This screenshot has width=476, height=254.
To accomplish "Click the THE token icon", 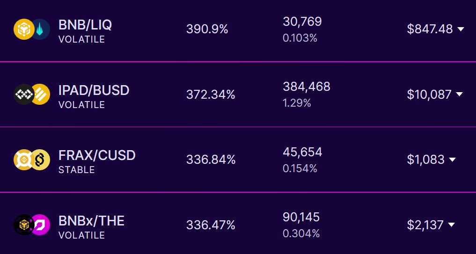I will [x=41, y=225].
